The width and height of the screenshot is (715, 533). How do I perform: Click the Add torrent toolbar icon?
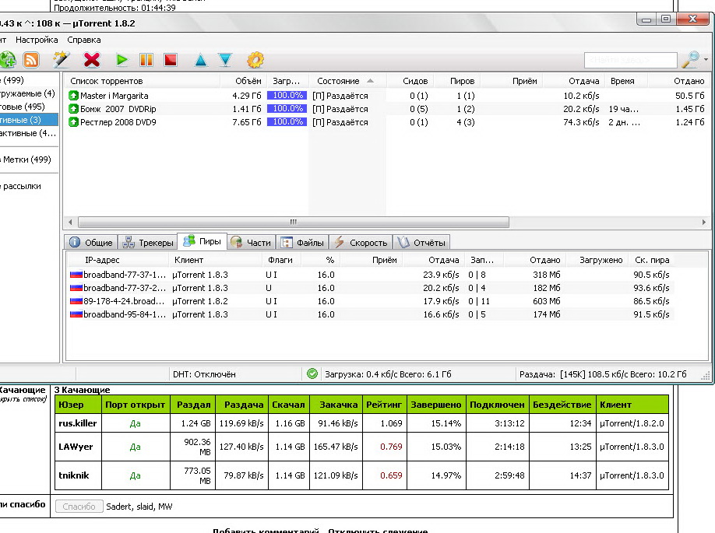[x=7, y=60]
